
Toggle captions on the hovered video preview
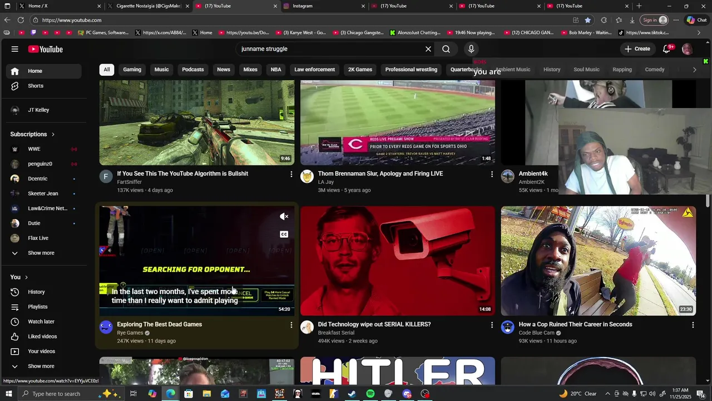[x=284, y=234]
